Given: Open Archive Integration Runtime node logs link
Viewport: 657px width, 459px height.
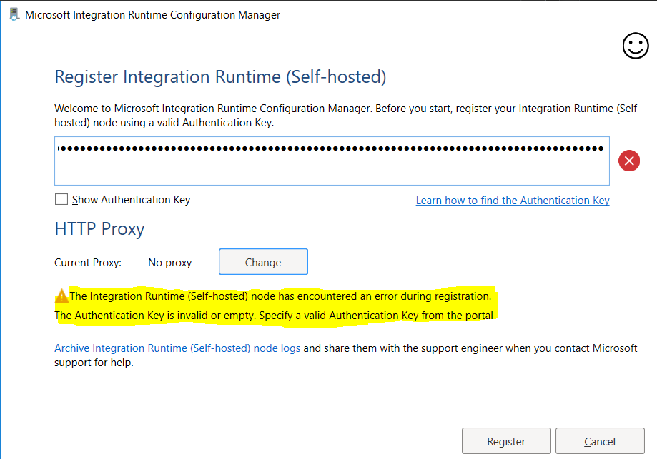Looking at the screenshot, I should 177,348.
